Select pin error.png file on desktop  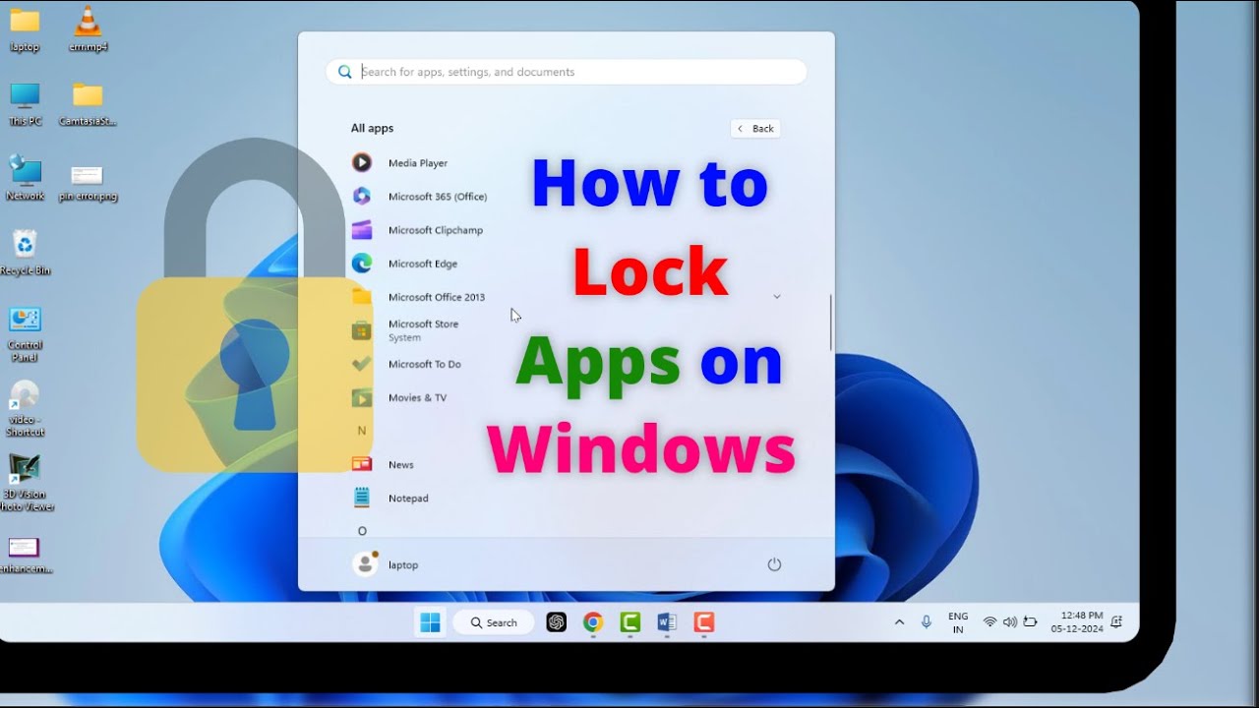pos(88,182)
